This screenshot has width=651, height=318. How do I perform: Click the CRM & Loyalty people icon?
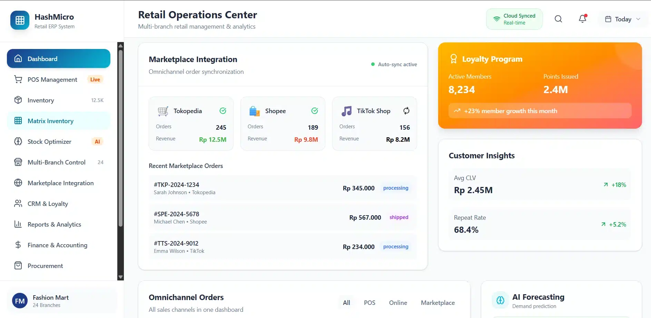[x=18, y=203]
